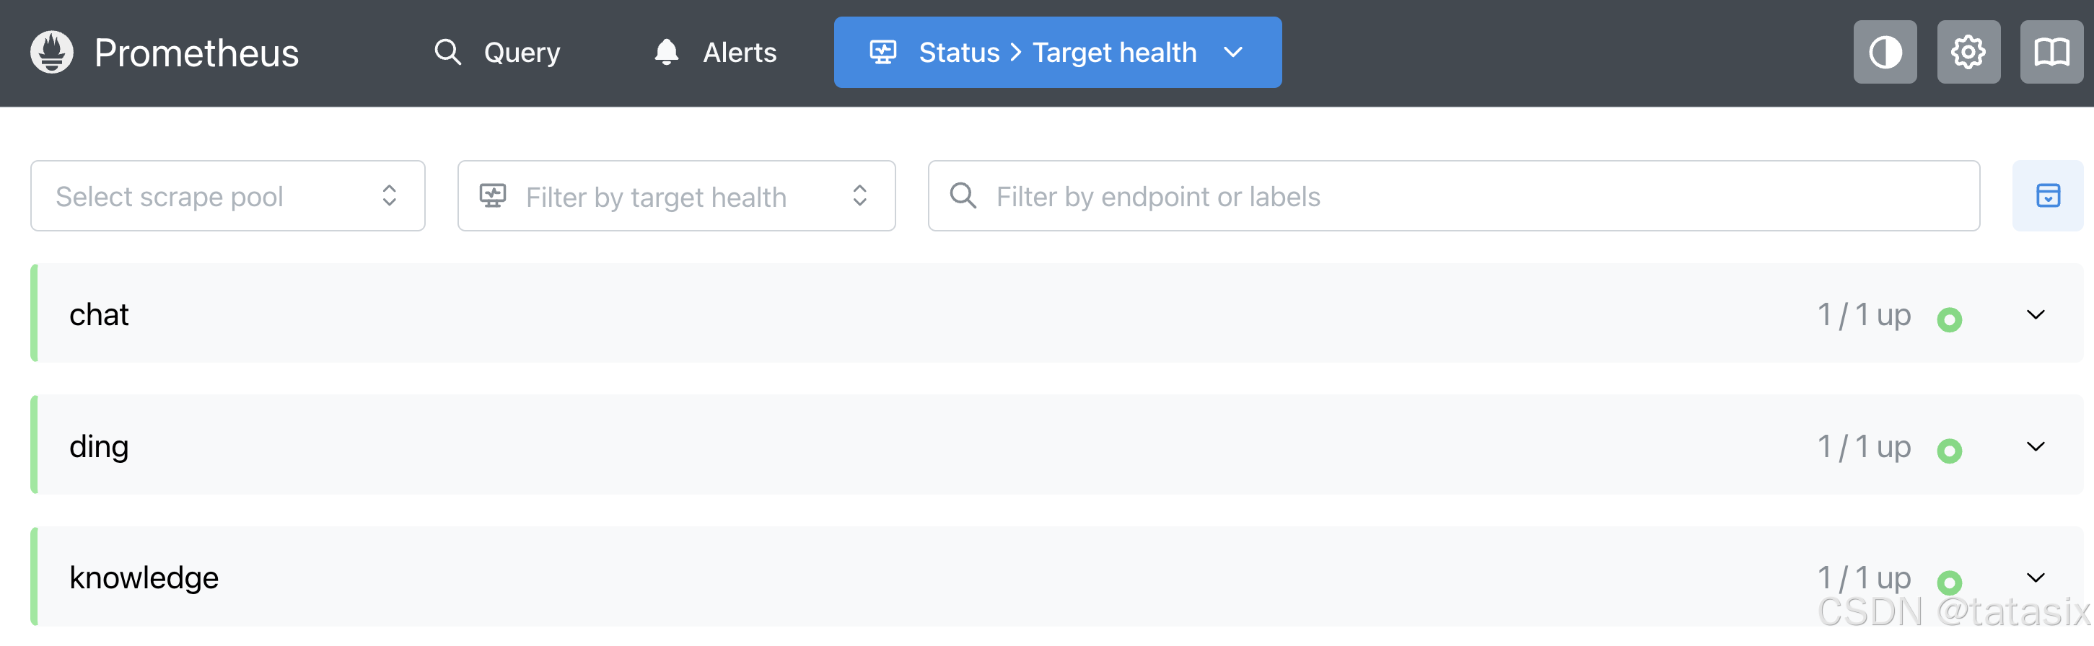The height and width of the screenshot is (646, 2094).
Task: Click the green health indicator for knowledge
Action: (x=1948, y=582)
